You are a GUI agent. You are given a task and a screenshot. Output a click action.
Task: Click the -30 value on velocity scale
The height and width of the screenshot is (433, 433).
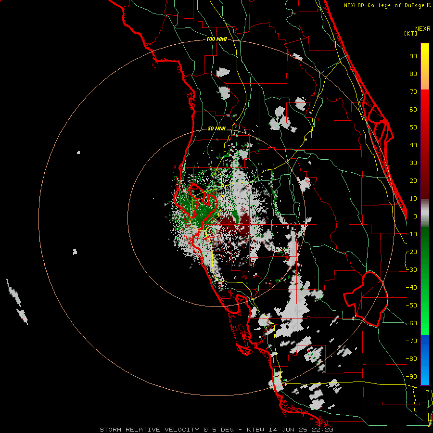coord(411,270)
